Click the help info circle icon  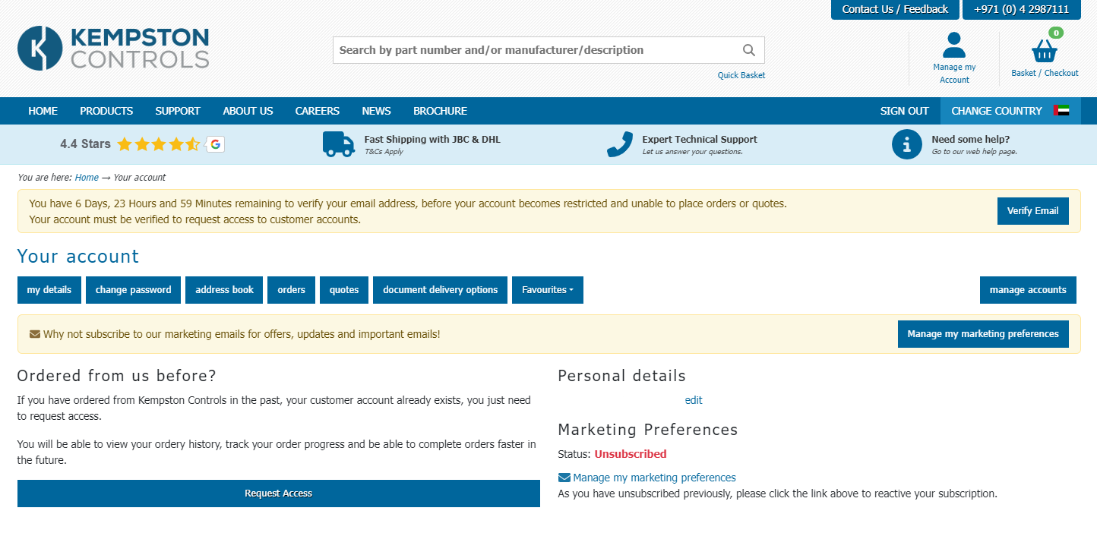pos(907,144)
